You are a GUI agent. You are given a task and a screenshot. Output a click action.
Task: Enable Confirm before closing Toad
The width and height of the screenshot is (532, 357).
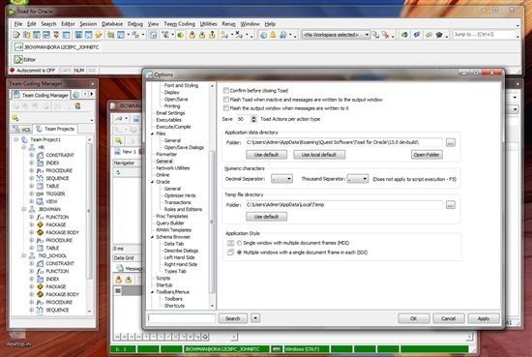coord(226,90)
